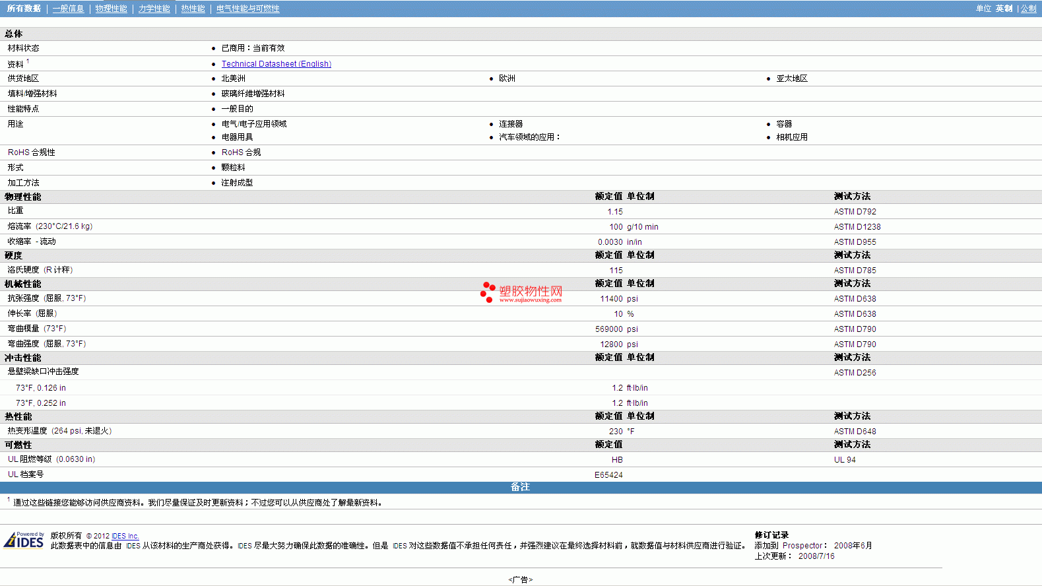Screen dimensions: 1042x586
Task: Select the melt flow value 100
Action: (616, 227)
